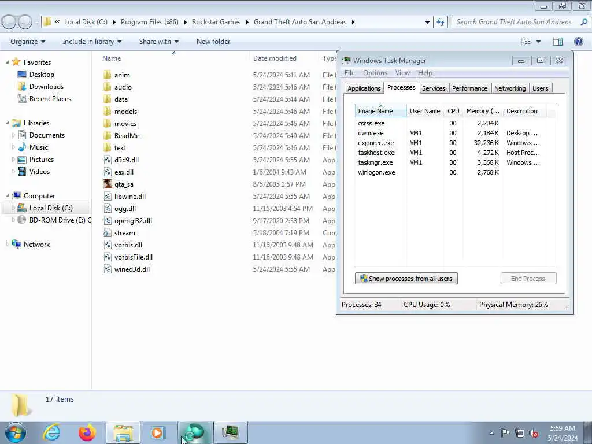Click the muted volume tray icon
This screenshot has width=592, height=444.
pos(534,432)
